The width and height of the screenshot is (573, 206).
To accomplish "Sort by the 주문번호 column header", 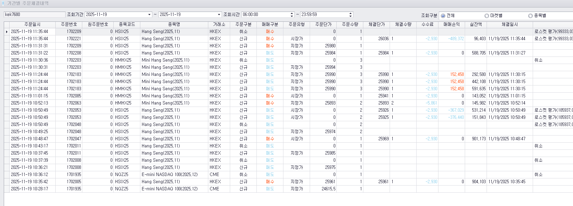I will click(x=69, y=25).
